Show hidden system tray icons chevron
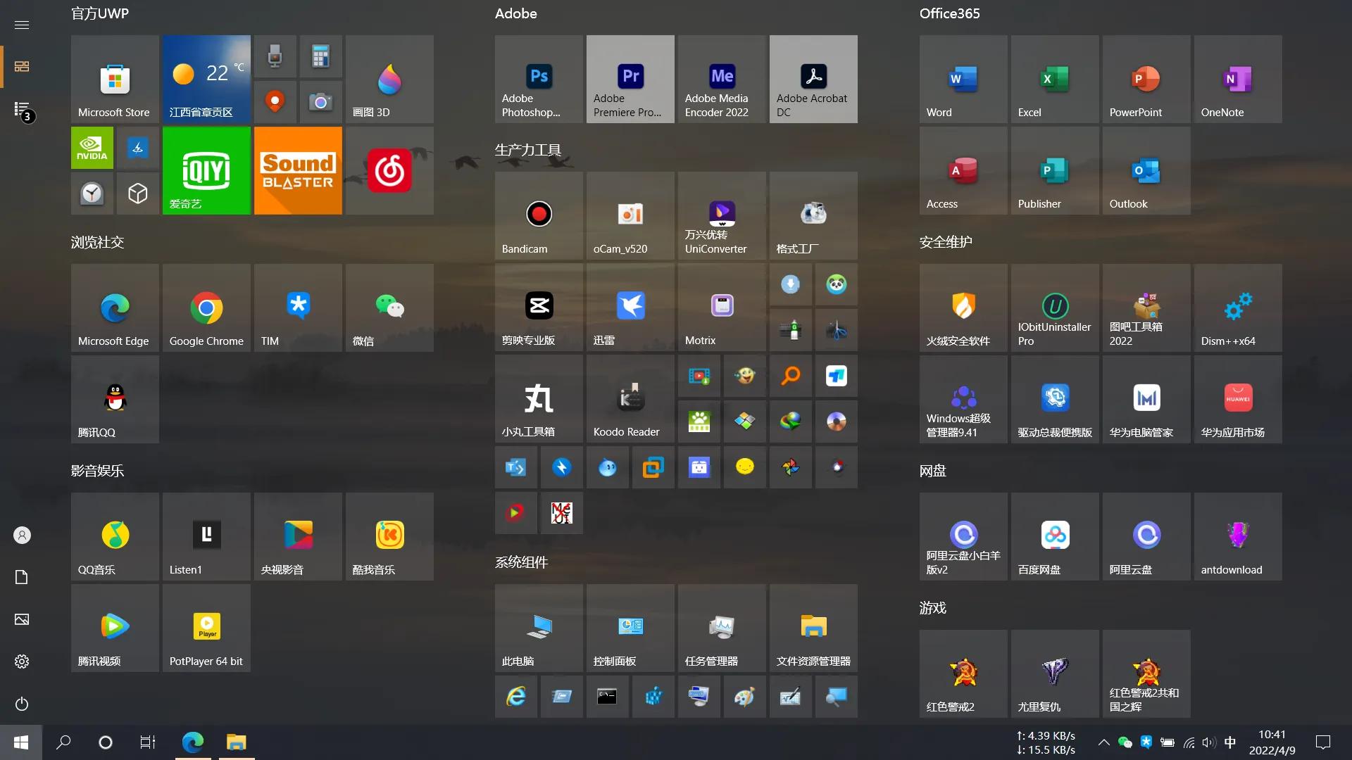The height and width of the screenshot is (760, 1352). (1103, 742)
